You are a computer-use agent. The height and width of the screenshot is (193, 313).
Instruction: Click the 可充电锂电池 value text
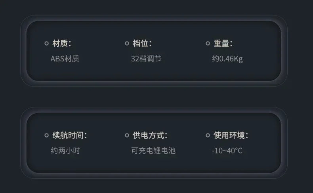point(153,151)
